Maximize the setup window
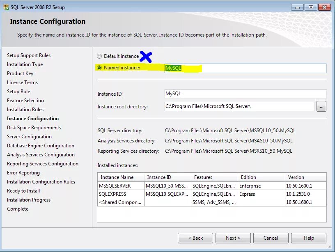The width and height of the screenshot is (335, 252). (311, 7)
